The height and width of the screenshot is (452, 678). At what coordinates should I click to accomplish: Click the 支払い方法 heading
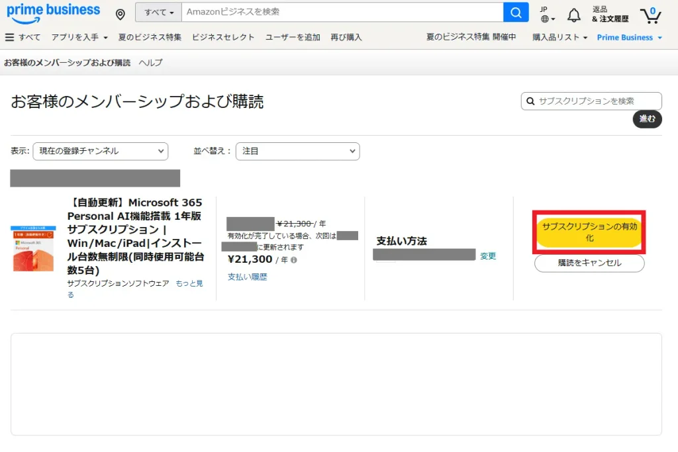(402, 241)
